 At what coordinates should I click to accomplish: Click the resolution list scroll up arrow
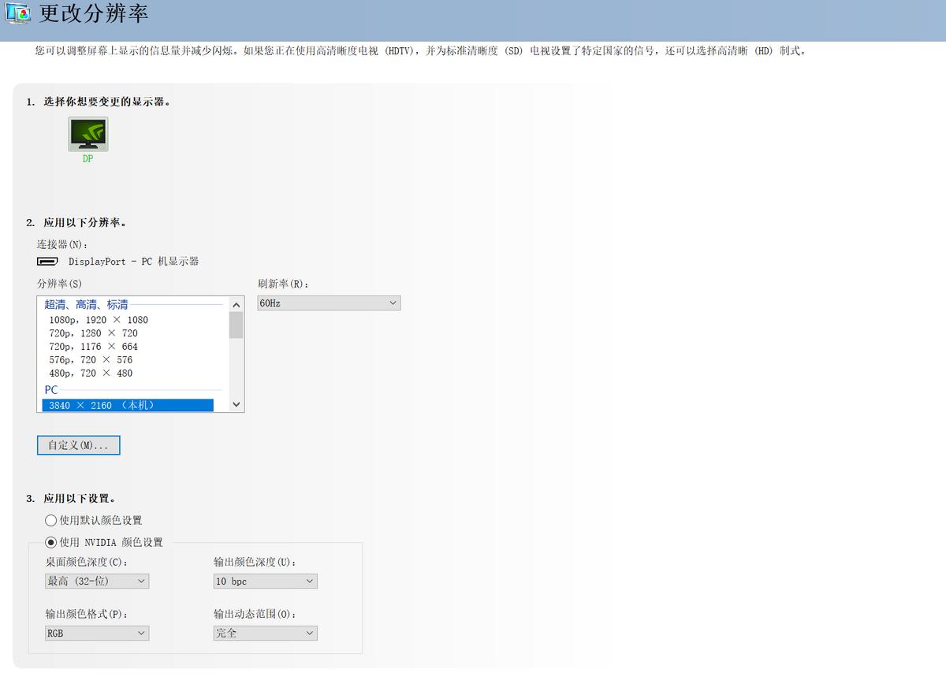pyautogui.click(x=236, y=304)
